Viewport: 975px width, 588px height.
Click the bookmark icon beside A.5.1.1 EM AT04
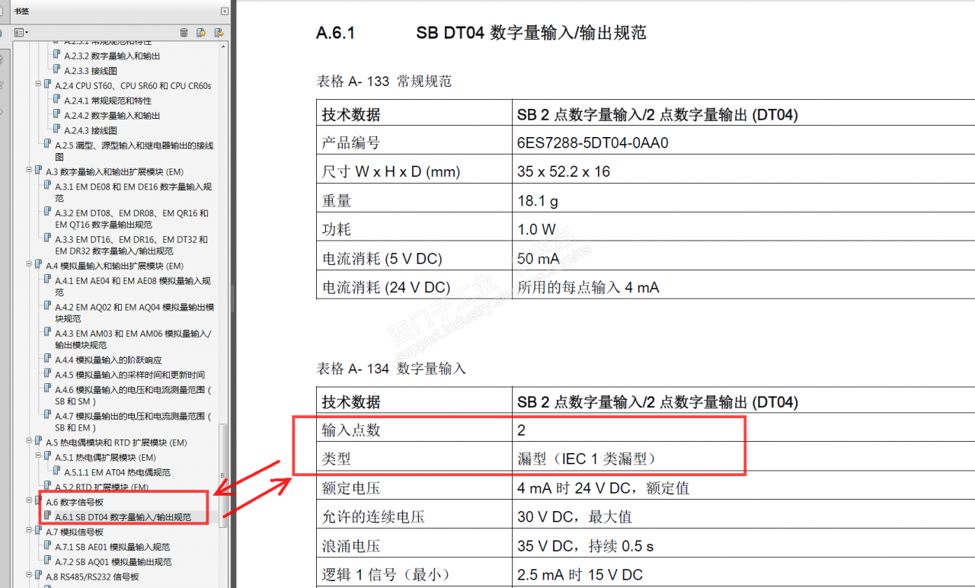point(57,471)
